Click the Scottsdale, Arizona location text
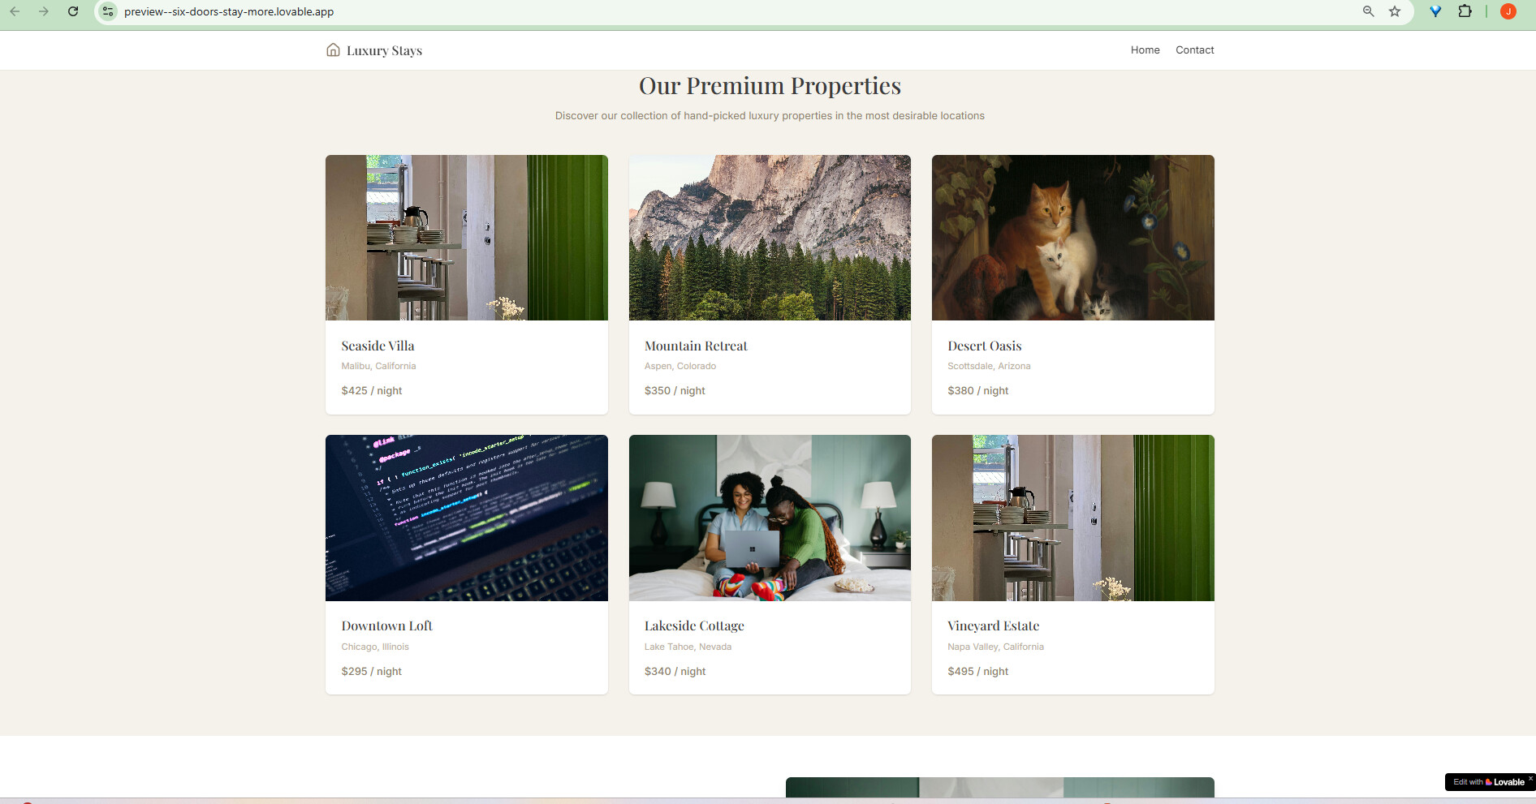This screenshot has width=1536, height=804. pos(989,366)
